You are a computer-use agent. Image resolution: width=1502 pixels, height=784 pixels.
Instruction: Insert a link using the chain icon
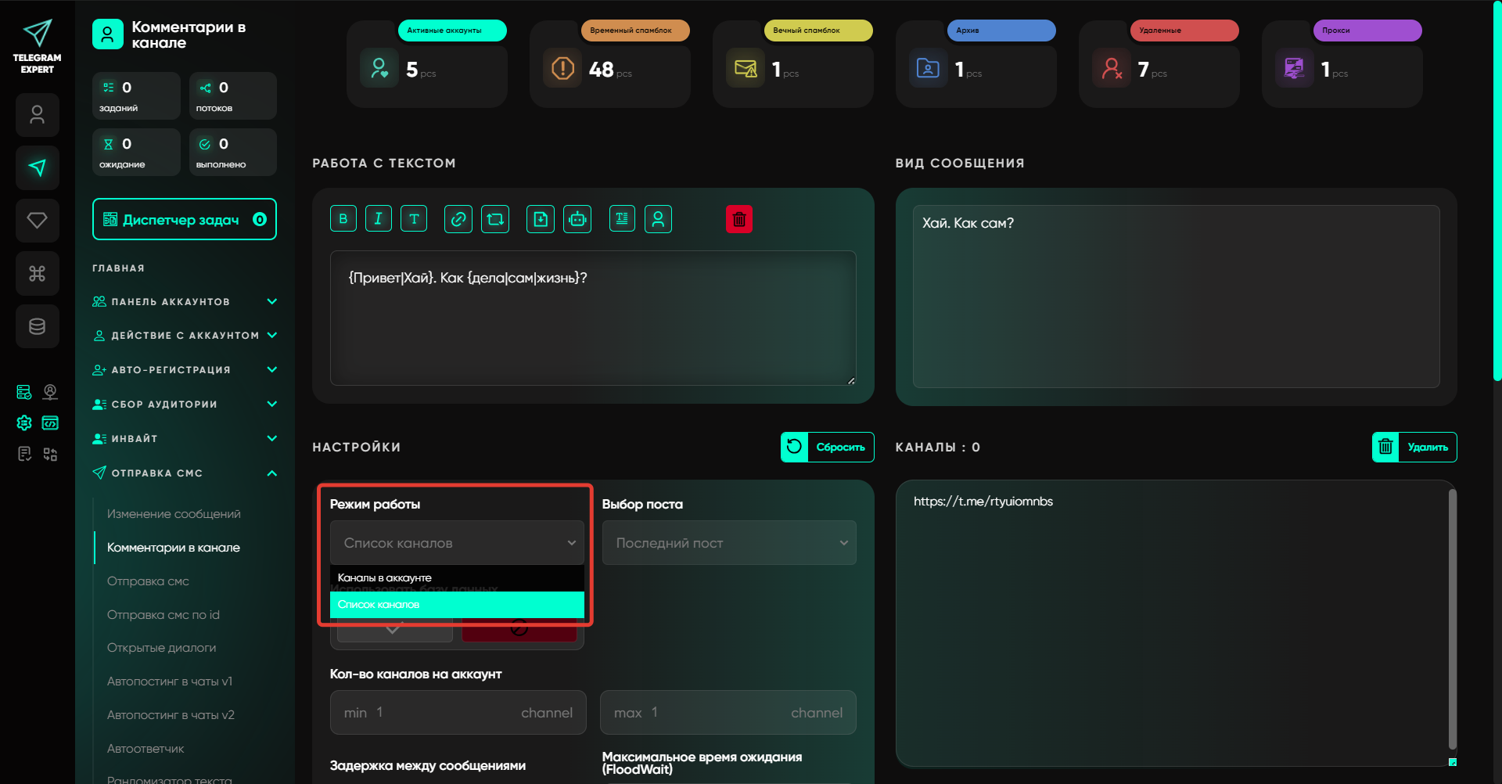point(458,219)
